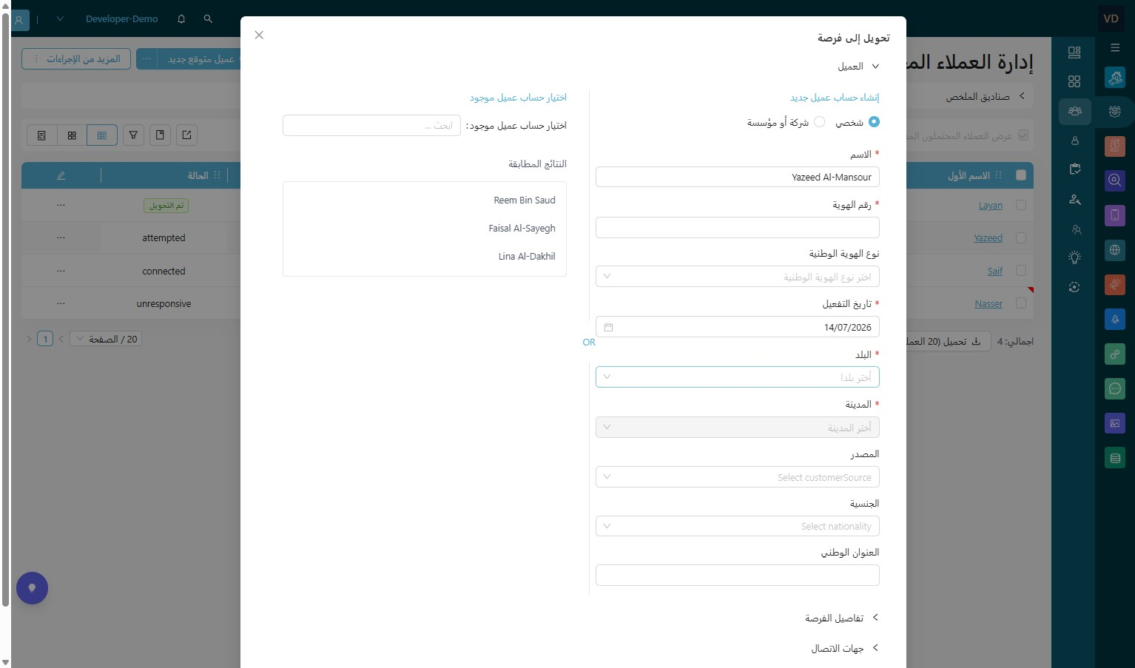This screenshot has width=1135, height=668.
Task: Open the البلد country dropdown
Action: coord(738,377)
